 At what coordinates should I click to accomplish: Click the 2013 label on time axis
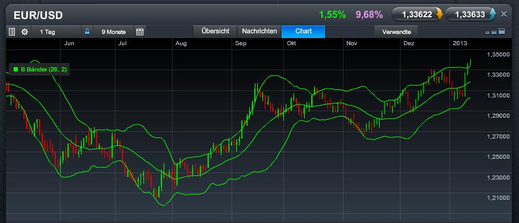[x=459, y=43]
